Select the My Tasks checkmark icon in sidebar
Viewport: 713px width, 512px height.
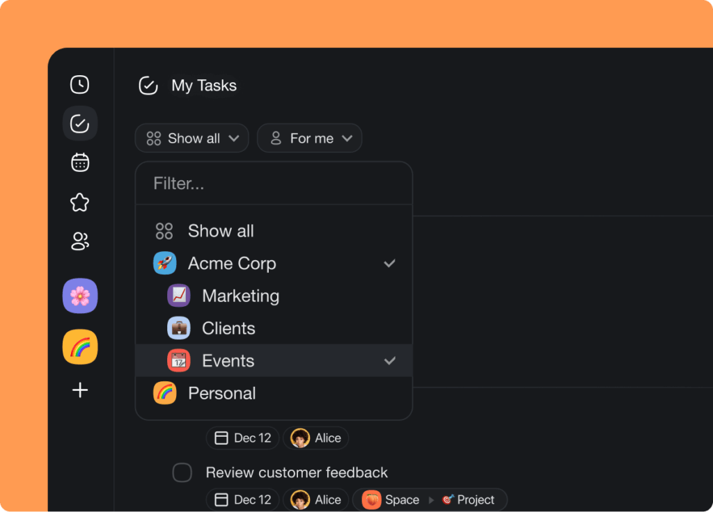79,123
